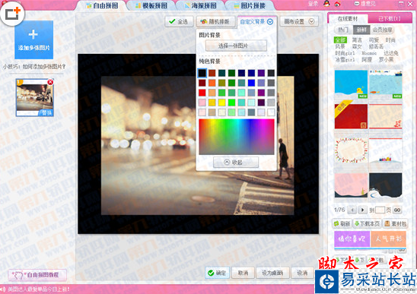Click the 取消 cancel button

[243, 273]
